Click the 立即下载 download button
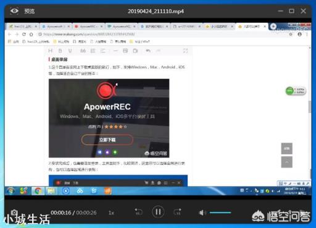This screenshot has width=316, height=228. pyautogui.click(x=107, y=140)
